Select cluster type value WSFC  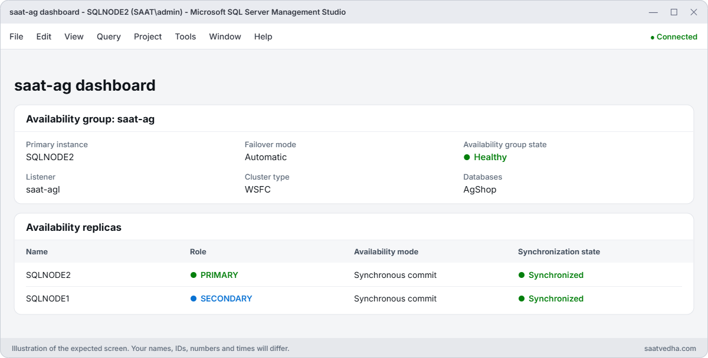[258, 190]
